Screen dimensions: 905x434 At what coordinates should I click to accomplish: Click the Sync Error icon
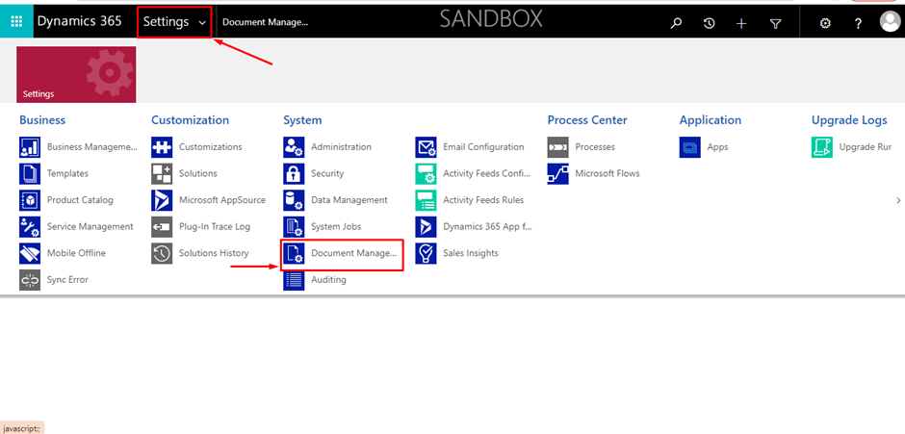coord(30,280)
